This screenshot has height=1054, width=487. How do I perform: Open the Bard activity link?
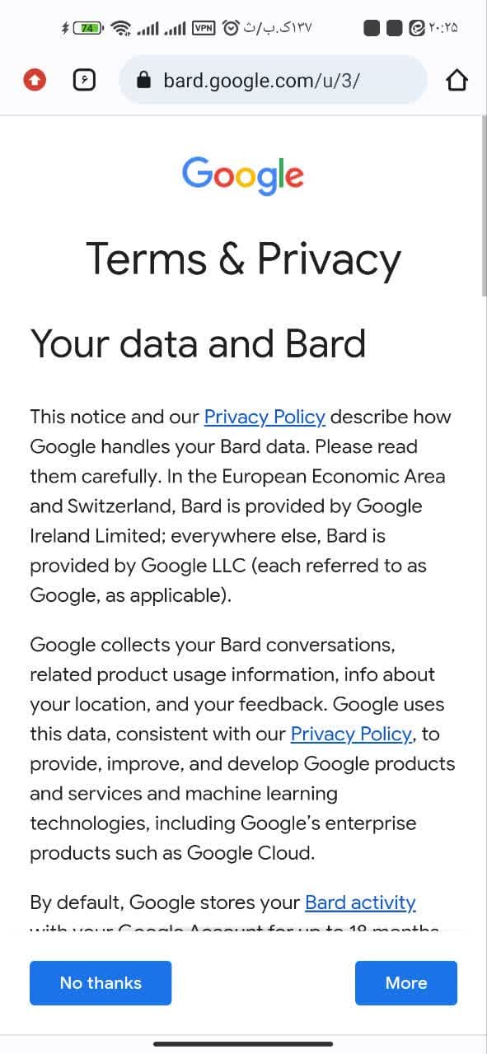(x=360, y=902)
